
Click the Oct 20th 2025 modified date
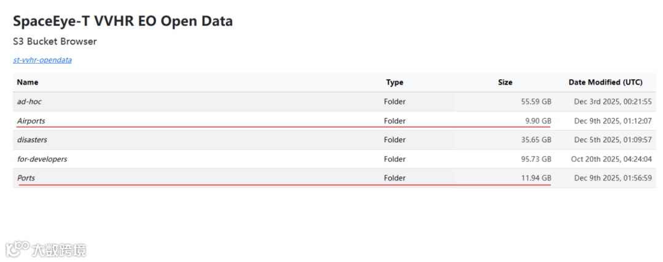point(611,159)
